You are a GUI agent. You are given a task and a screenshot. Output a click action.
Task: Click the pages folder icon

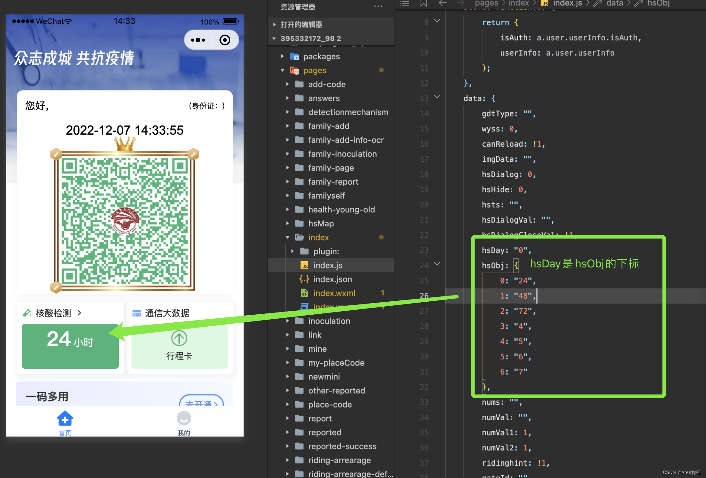(x=294, y=70)
